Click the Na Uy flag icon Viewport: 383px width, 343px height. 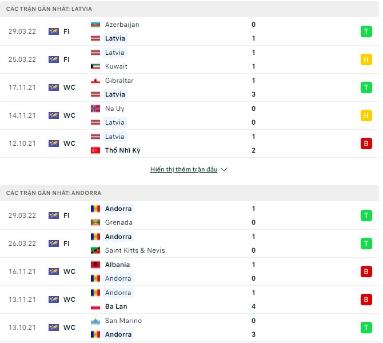point(95,109)
